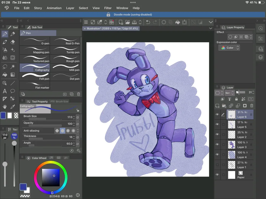Toggle visibility of Layer 6

[x=217, y=115]
